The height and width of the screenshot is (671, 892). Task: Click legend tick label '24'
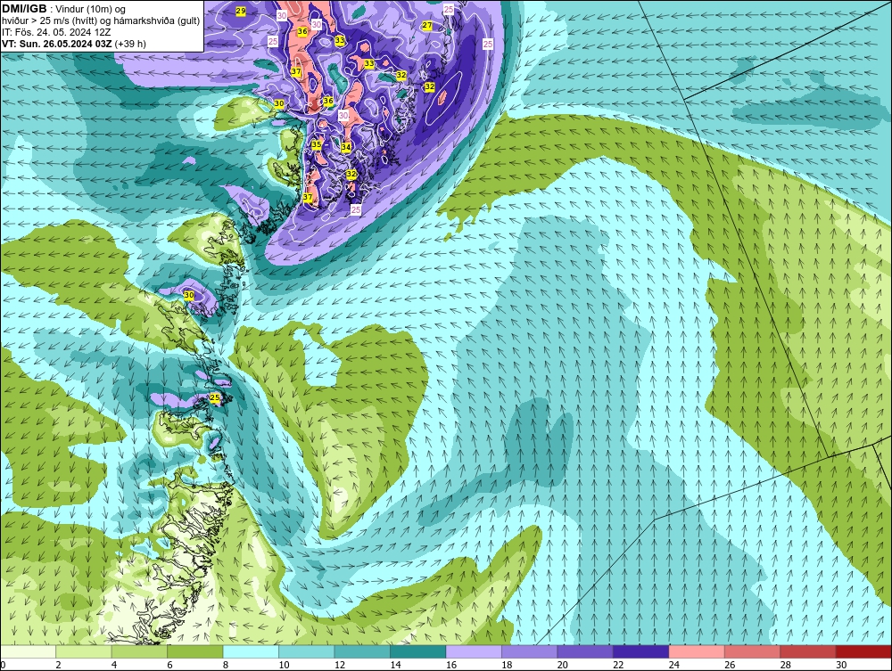point(674,665)
